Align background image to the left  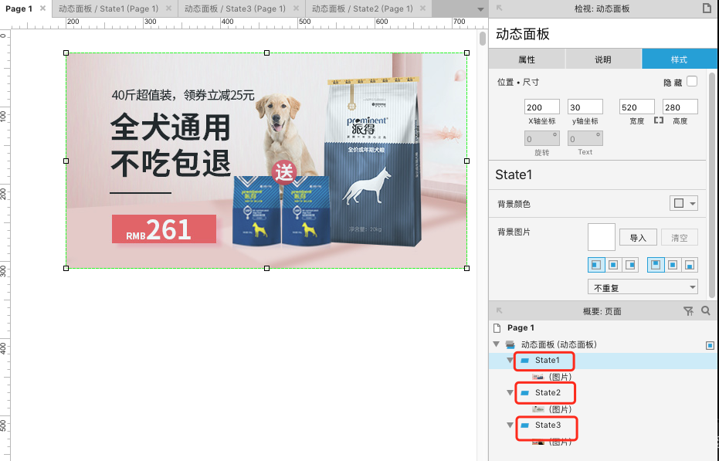[x=595, y=265]
